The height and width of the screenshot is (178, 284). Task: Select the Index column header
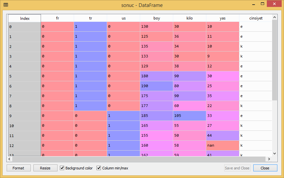tap(25, 18)
